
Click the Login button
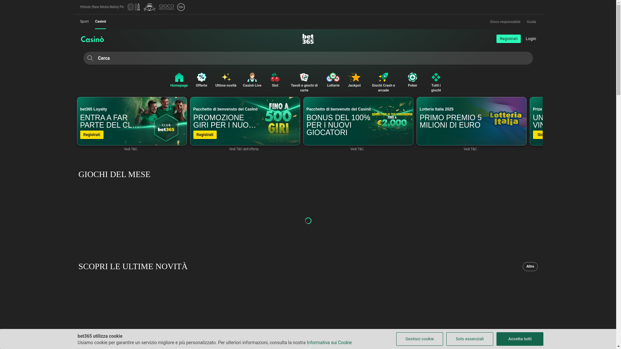pos(531,39)
